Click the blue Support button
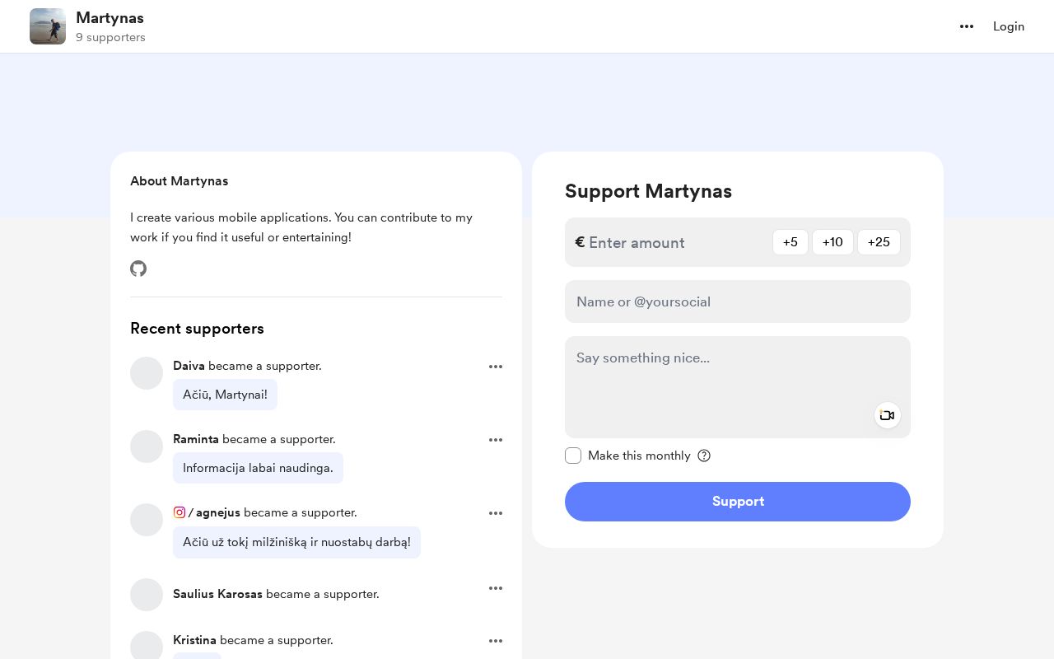Viewport: 1054px width, 659px height. pyautogui.click(x=738, y=502)
